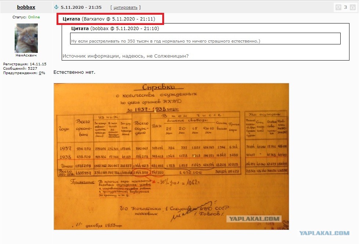Click the user title 'НемАсквич'

click(x=26, y=55)
